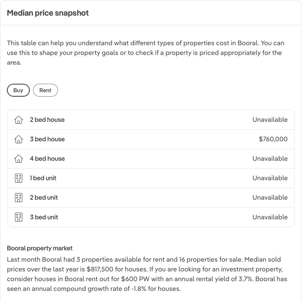The image size is (302, 301).
Task: Click the $760,000 median price value
Action: click(x=273, y=139)
